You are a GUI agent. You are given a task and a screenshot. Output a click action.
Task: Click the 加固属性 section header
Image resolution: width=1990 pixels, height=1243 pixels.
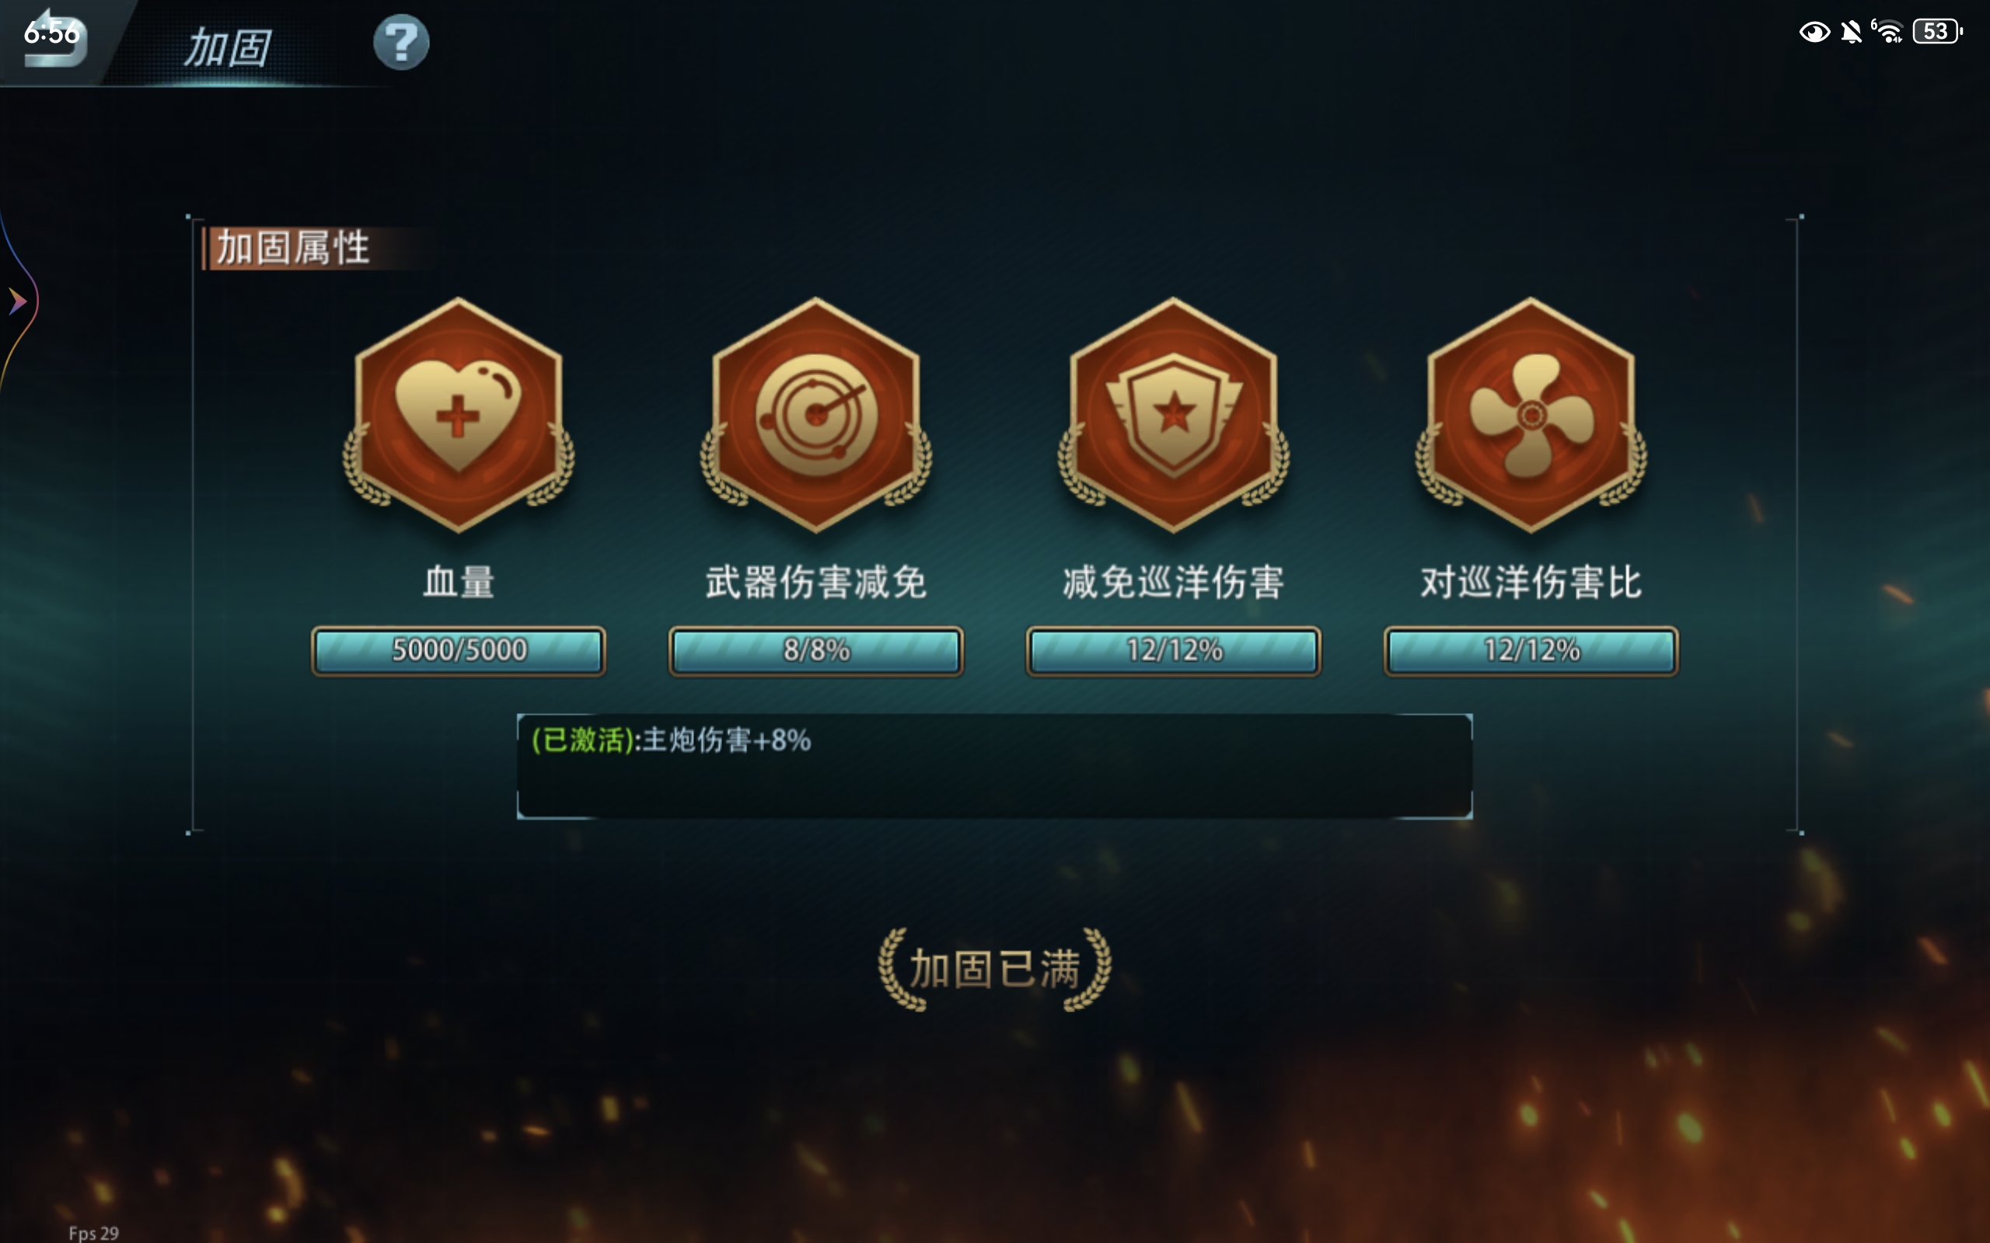[293, 248]
